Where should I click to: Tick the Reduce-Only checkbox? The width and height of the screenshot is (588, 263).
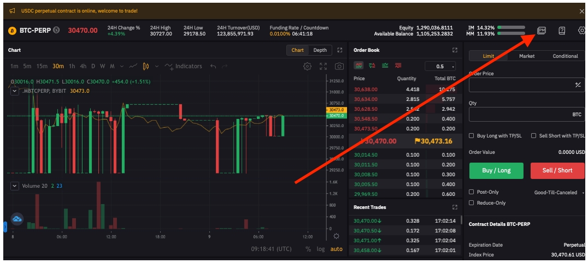coord(472,203)
